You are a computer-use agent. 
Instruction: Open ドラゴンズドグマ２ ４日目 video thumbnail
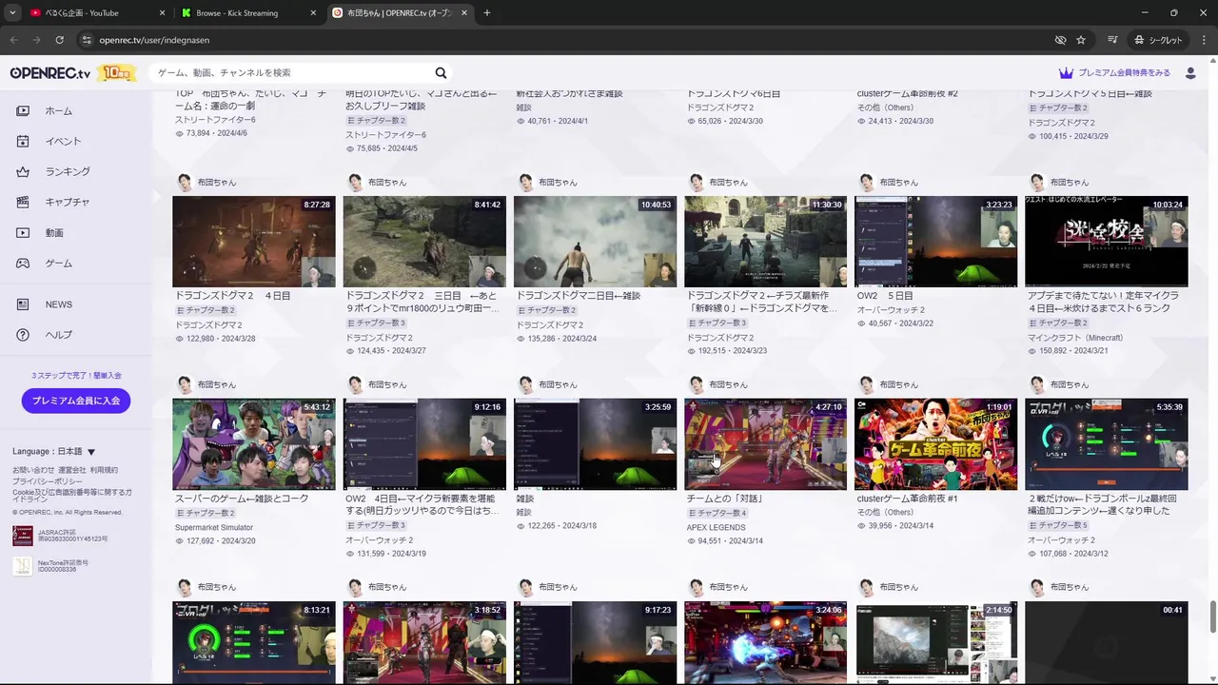254,242
